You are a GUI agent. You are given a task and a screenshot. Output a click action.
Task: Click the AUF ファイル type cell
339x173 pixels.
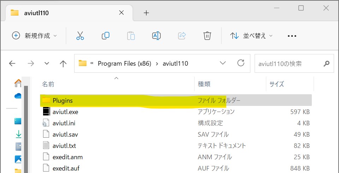click(x=213, y=168)
